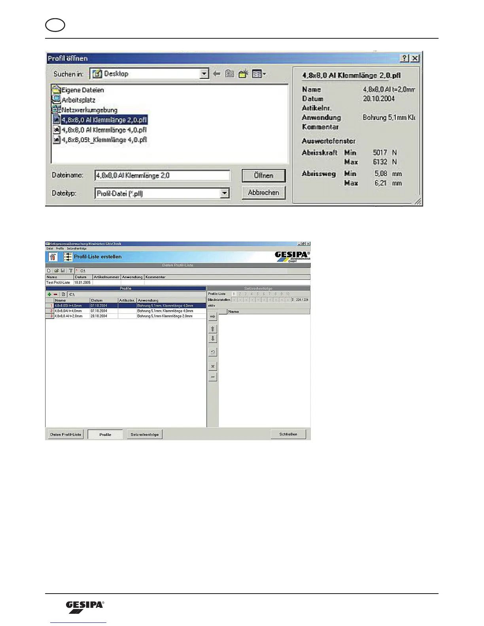Remove profile with red minus icon

[55, 294]
